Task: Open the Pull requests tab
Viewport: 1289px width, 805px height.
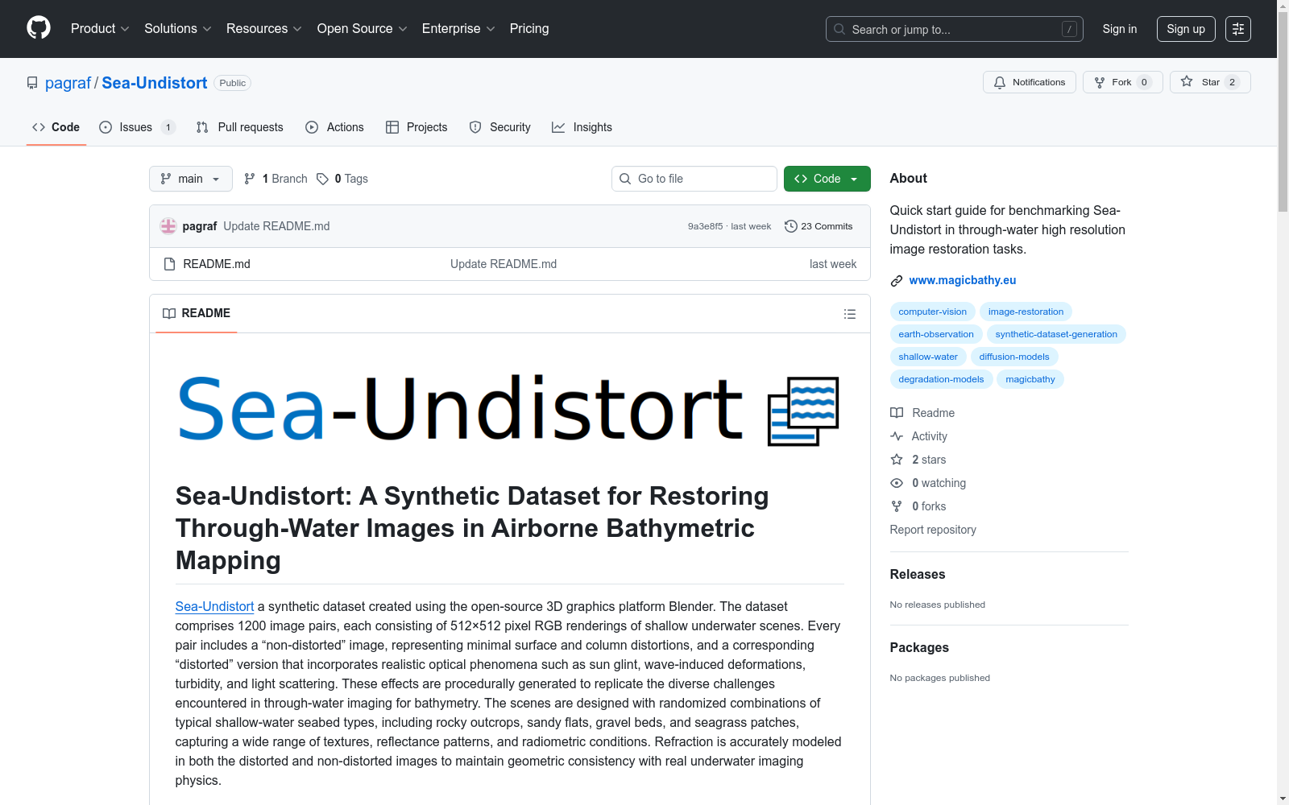Action: click(240, 127)
